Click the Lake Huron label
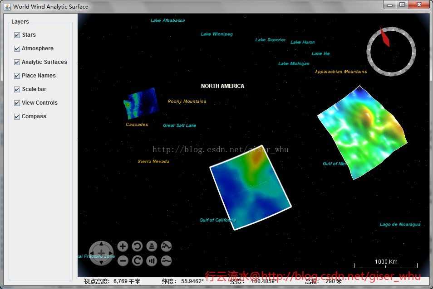Viewport: 433px width, 289px height. [303, 42]
